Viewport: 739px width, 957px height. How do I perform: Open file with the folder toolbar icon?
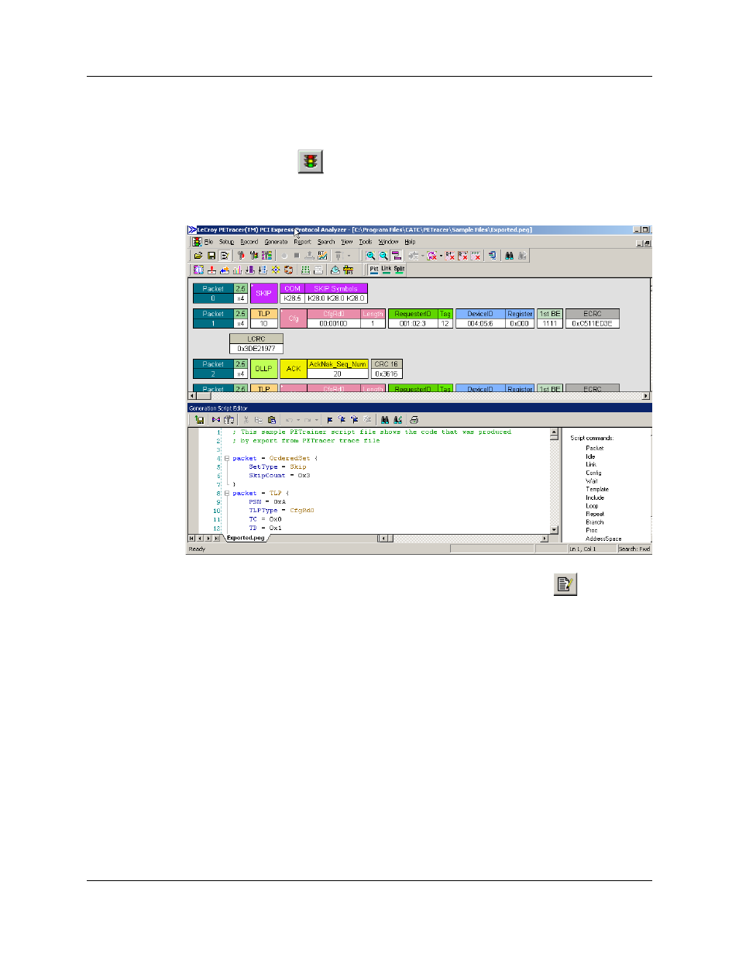pos(198,256)
